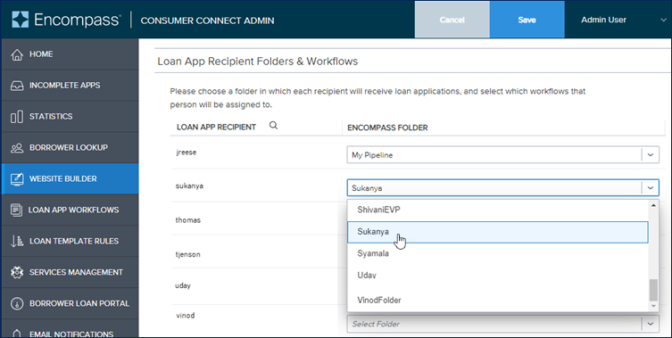Choose ShivaniEVP from the folder list
672x338 pixels.
click(x=498, y=210)
